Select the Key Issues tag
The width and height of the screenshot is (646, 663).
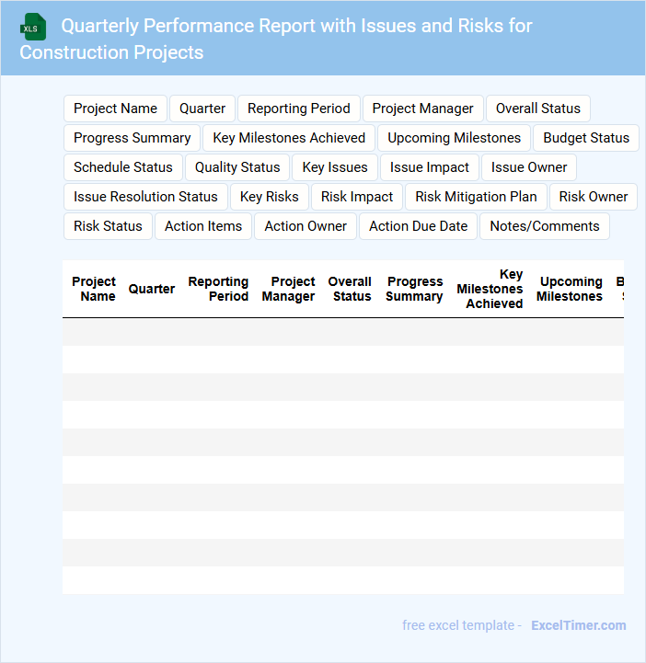(x=335, y=167)
